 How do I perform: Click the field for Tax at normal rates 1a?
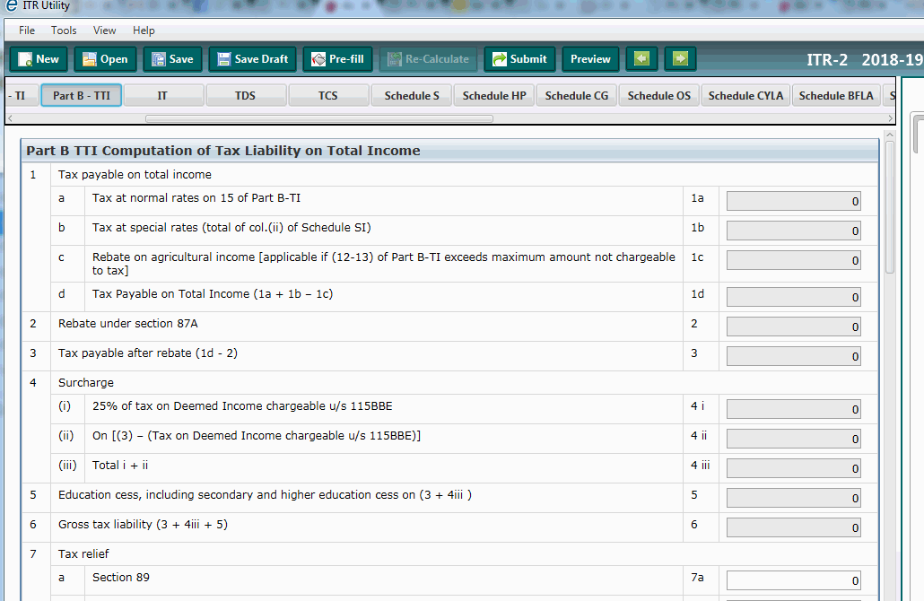[793, 200]
